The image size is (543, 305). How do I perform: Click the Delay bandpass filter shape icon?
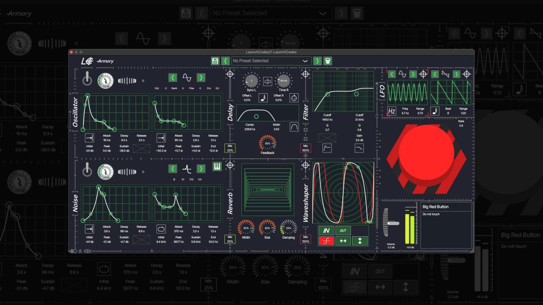click(294, 127)
